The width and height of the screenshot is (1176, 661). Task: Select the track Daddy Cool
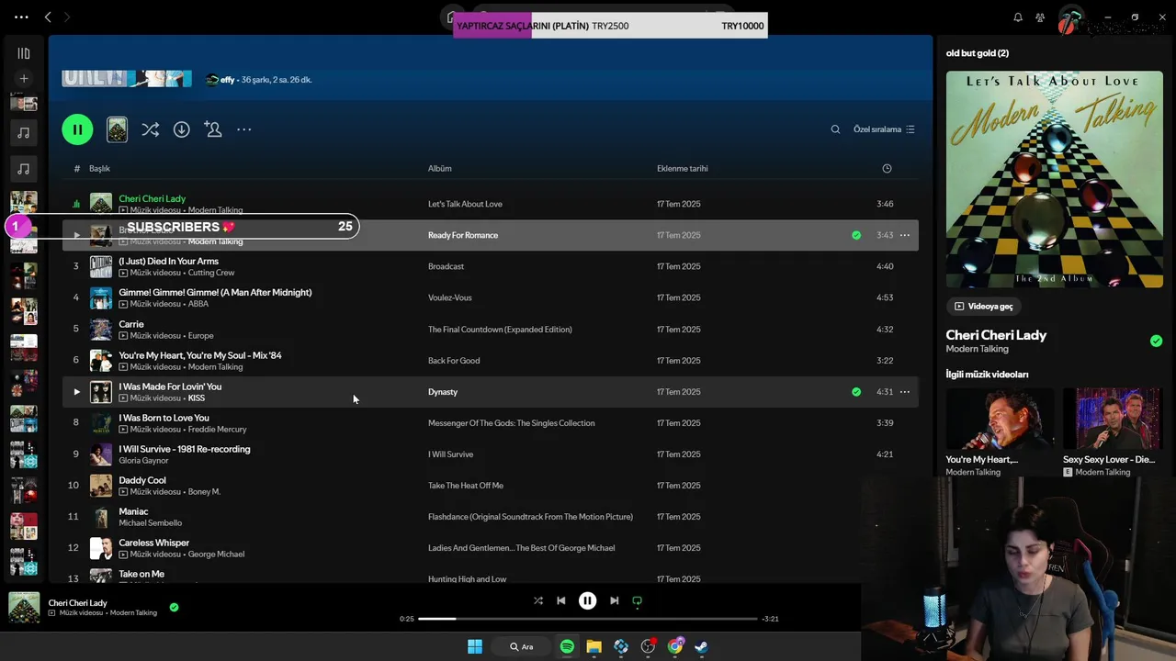[x=142, y=480]
